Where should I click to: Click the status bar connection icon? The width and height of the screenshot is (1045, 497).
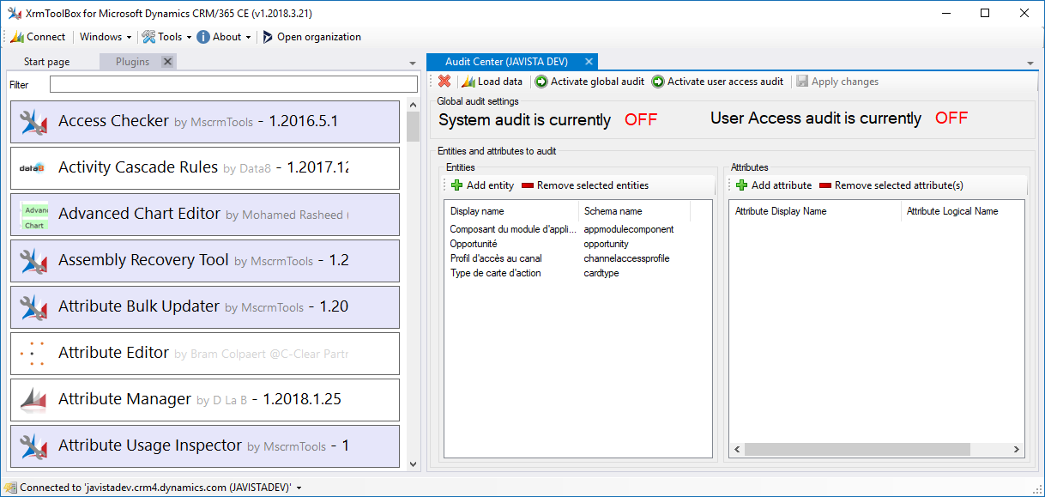[10, 488]
